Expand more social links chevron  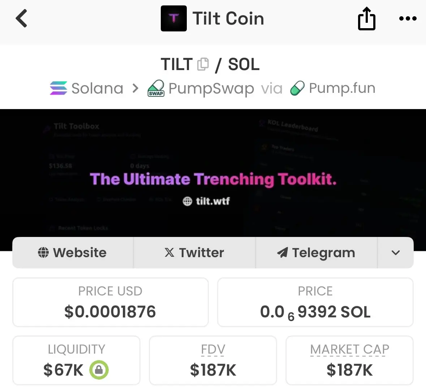click(x=396, y=252)
